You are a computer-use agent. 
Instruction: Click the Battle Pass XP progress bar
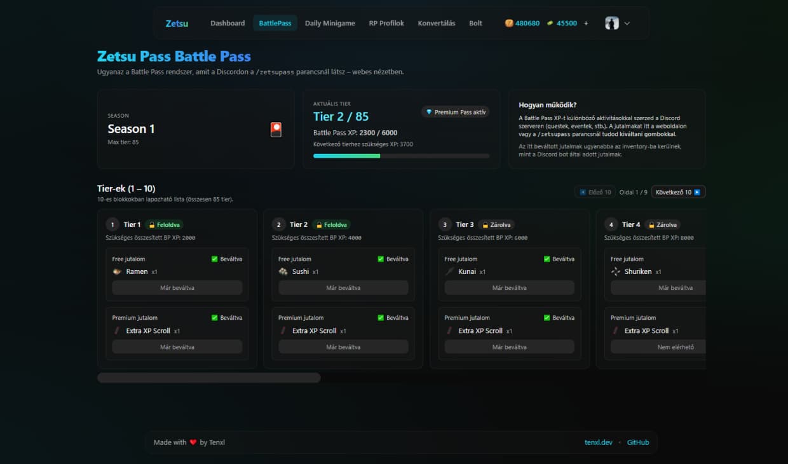[x=401, y=156]
